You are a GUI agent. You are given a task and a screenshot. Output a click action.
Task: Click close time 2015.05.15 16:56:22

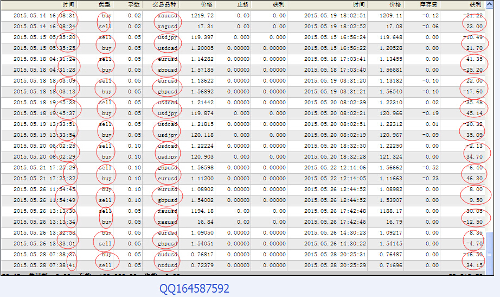pos(335,48)
